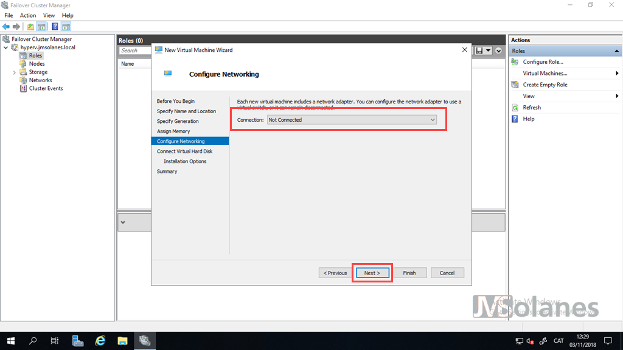The image size is (623, 350).
Task: Click the Configure Role icon in Actions pane
Action: click(x=515, y=61)
